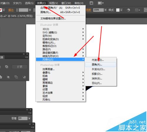Open the 选择(S) menu
Image resolution: width=147 pixels, height=132 pixels.
tap(29, 3)
